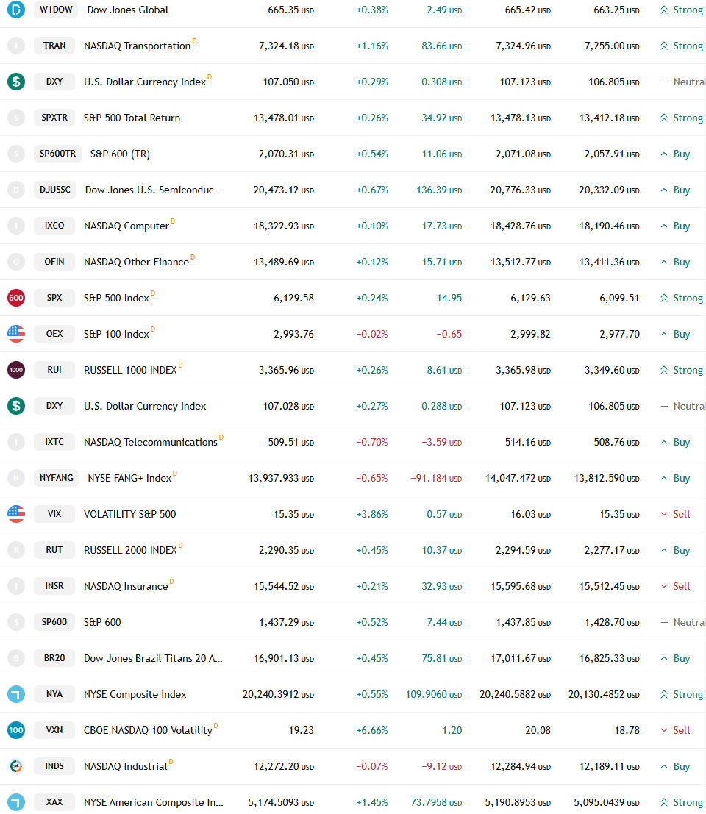Screen dimensions: 706x814
Task: Open the NYSE Composite Index link
Action: pos(135,695)
